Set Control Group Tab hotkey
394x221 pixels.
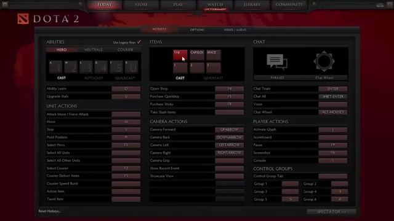coord(333,176)
